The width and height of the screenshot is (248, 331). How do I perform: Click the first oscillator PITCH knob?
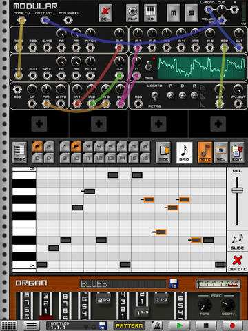90,33
